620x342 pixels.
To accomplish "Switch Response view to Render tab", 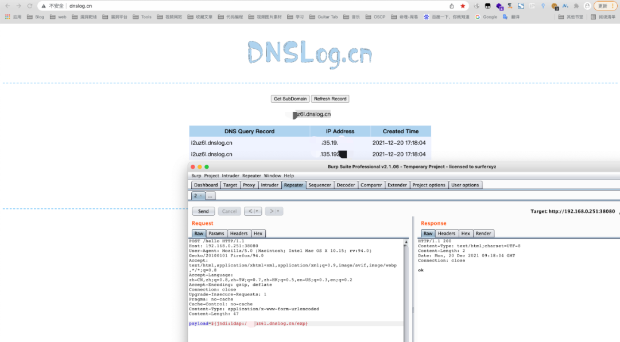I will click(x=483, y=234).
